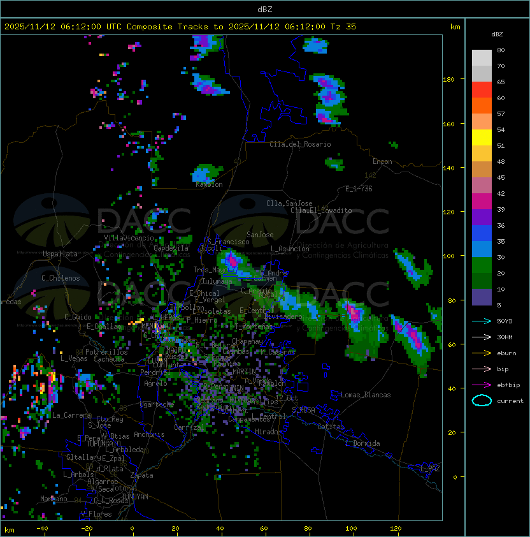Click the 'Clla.del_Rosario' place label
This screenshot has width=530, height=537.
(x=300, y=144)
